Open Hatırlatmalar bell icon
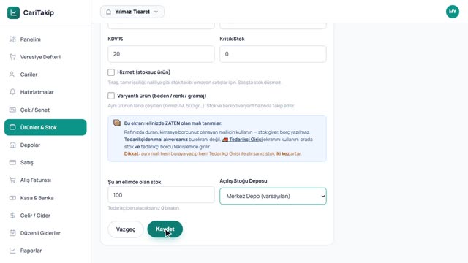The image size is (468, 263). pos(12,92)
